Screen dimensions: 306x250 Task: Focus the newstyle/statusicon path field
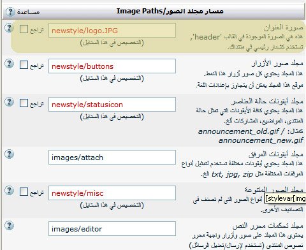pos(112,105)
